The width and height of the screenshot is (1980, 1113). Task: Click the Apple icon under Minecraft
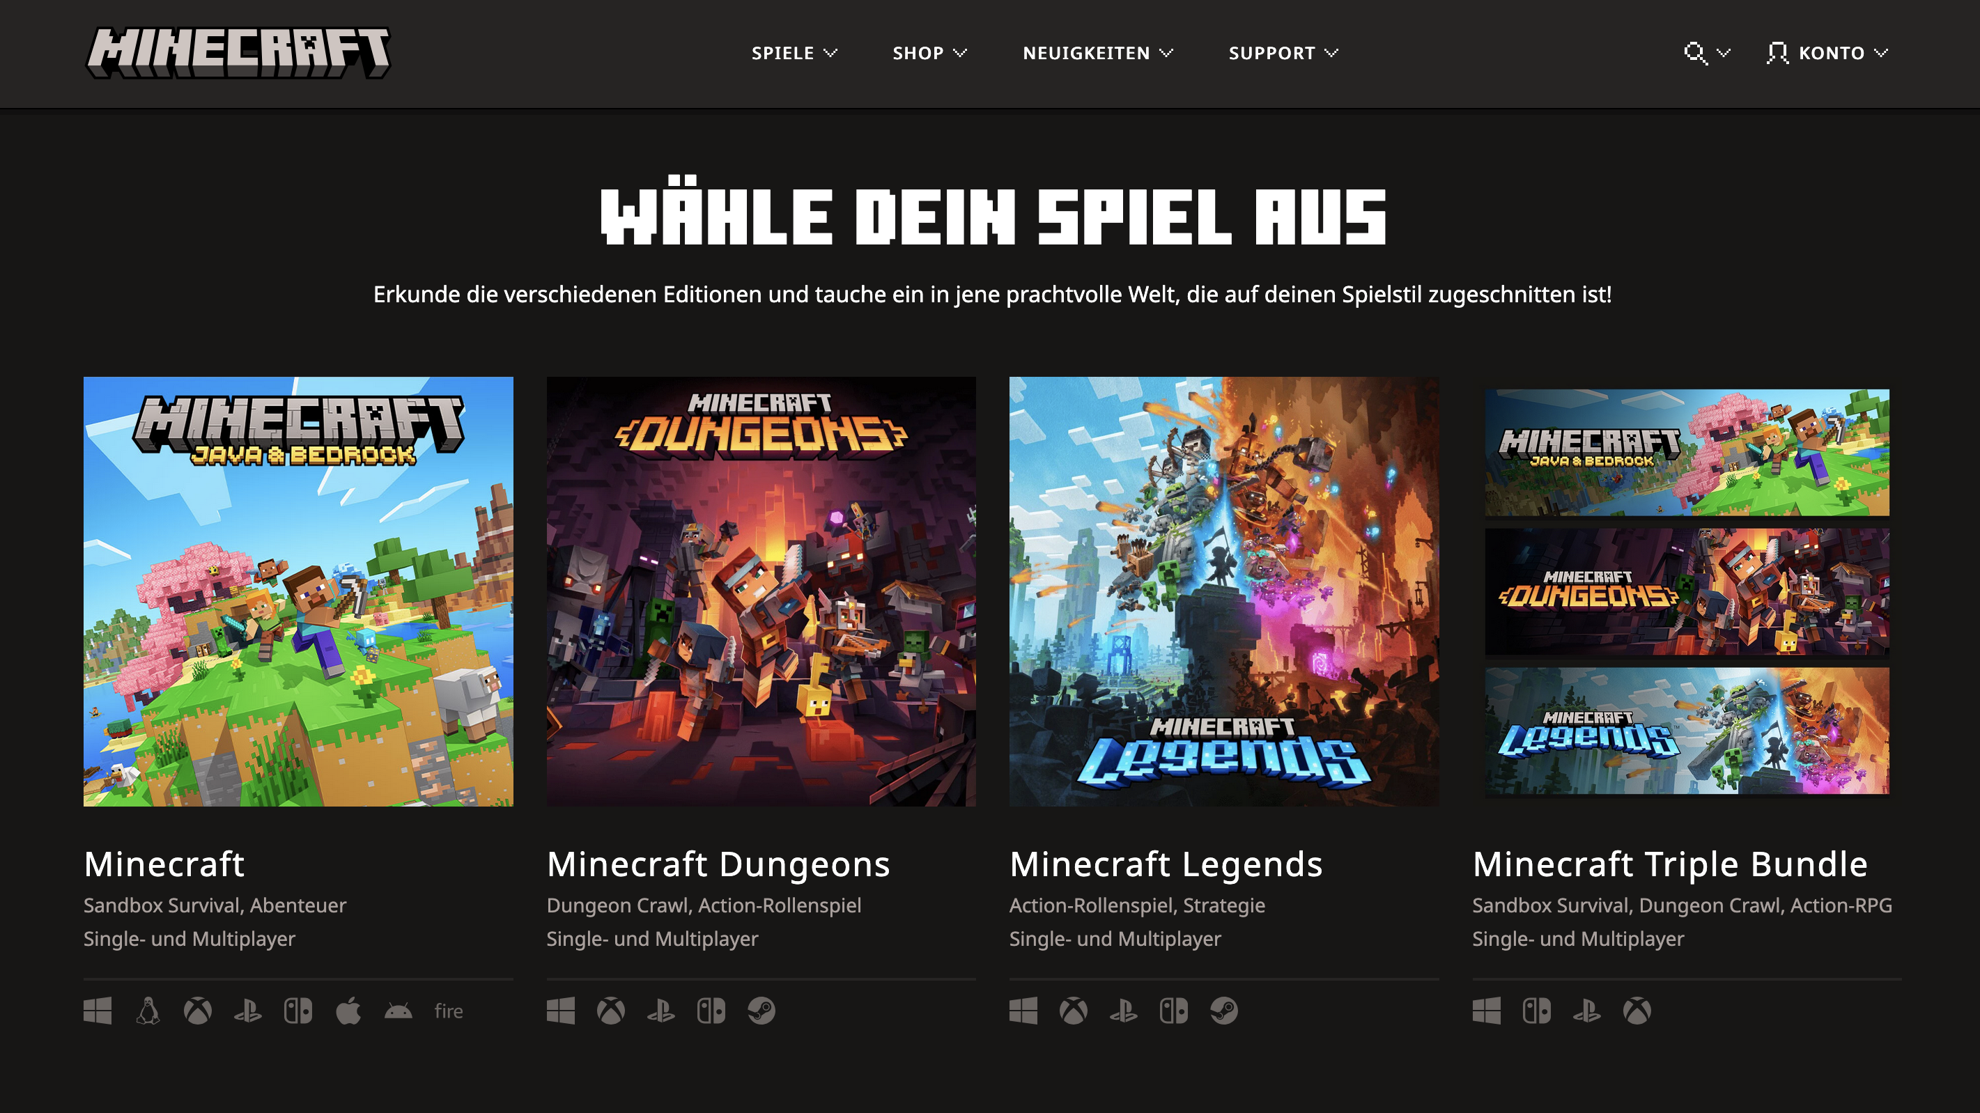348,1011
